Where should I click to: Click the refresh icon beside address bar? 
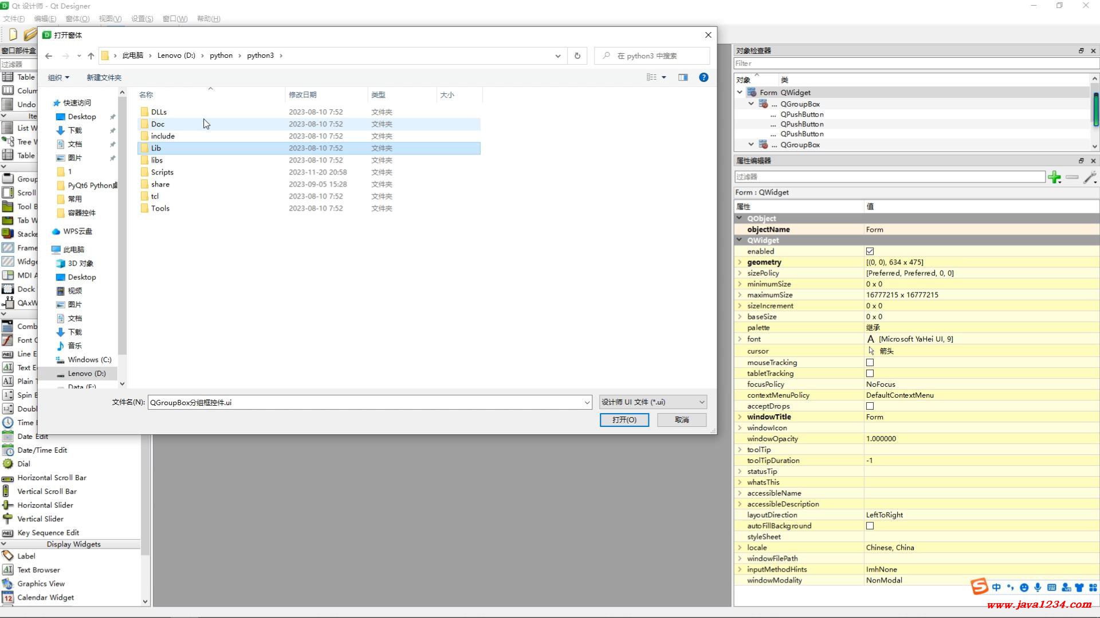577,56
